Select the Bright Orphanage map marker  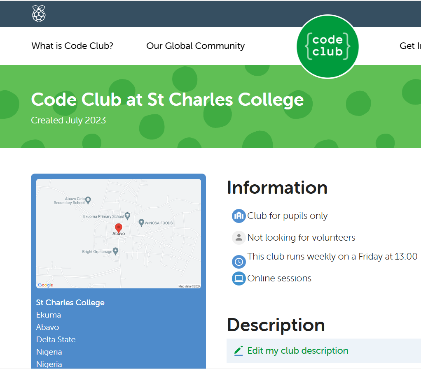[115, 251]
